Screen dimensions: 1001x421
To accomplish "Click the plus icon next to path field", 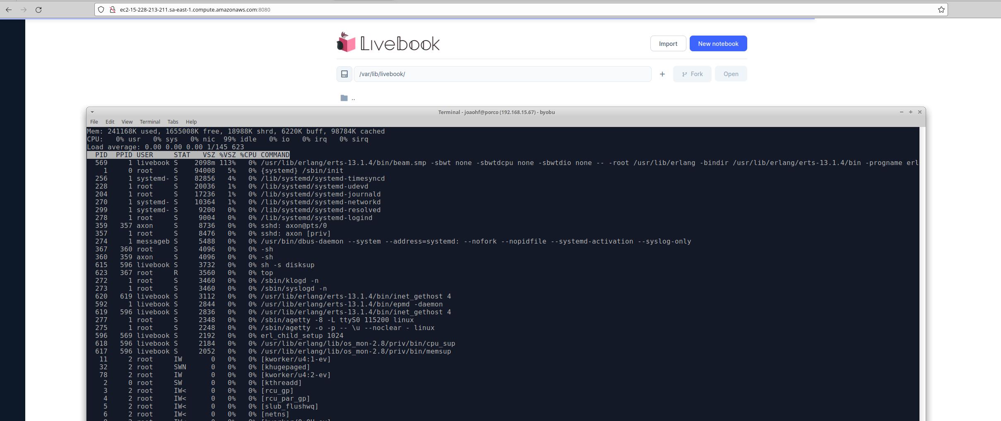I will [x=662, y=74].
